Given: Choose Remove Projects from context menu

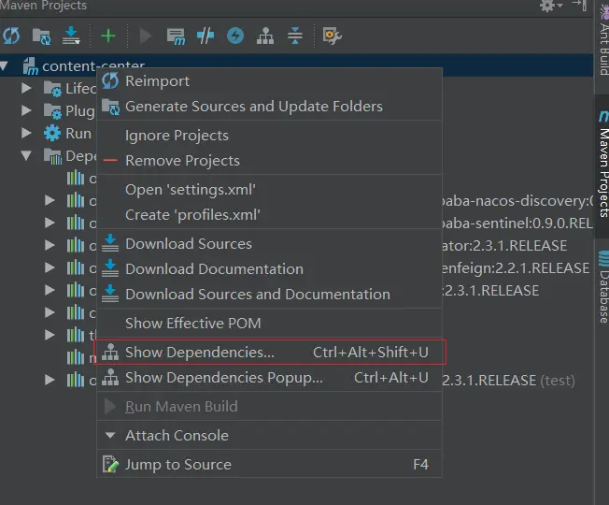Looking at the screenshot, I should 269,161.
